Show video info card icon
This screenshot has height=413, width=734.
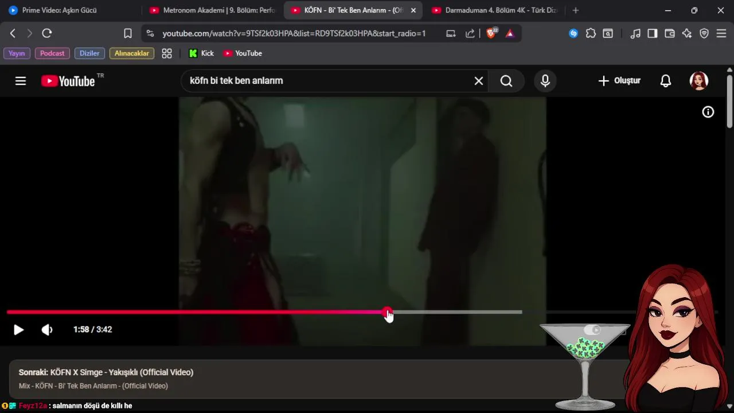point(708,112)
